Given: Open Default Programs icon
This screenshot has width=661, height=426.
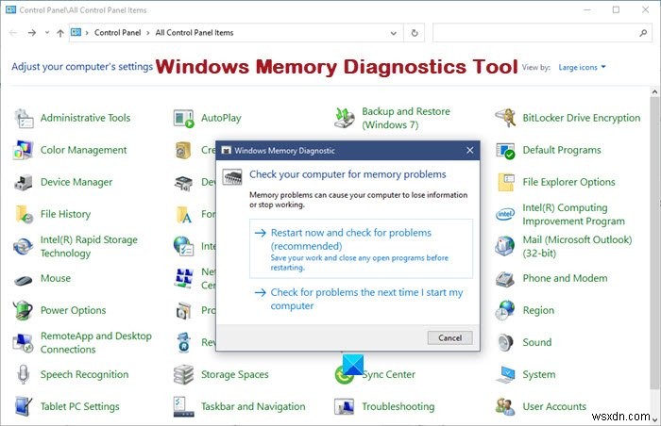Looking at the screenshot, I should 505,150.
